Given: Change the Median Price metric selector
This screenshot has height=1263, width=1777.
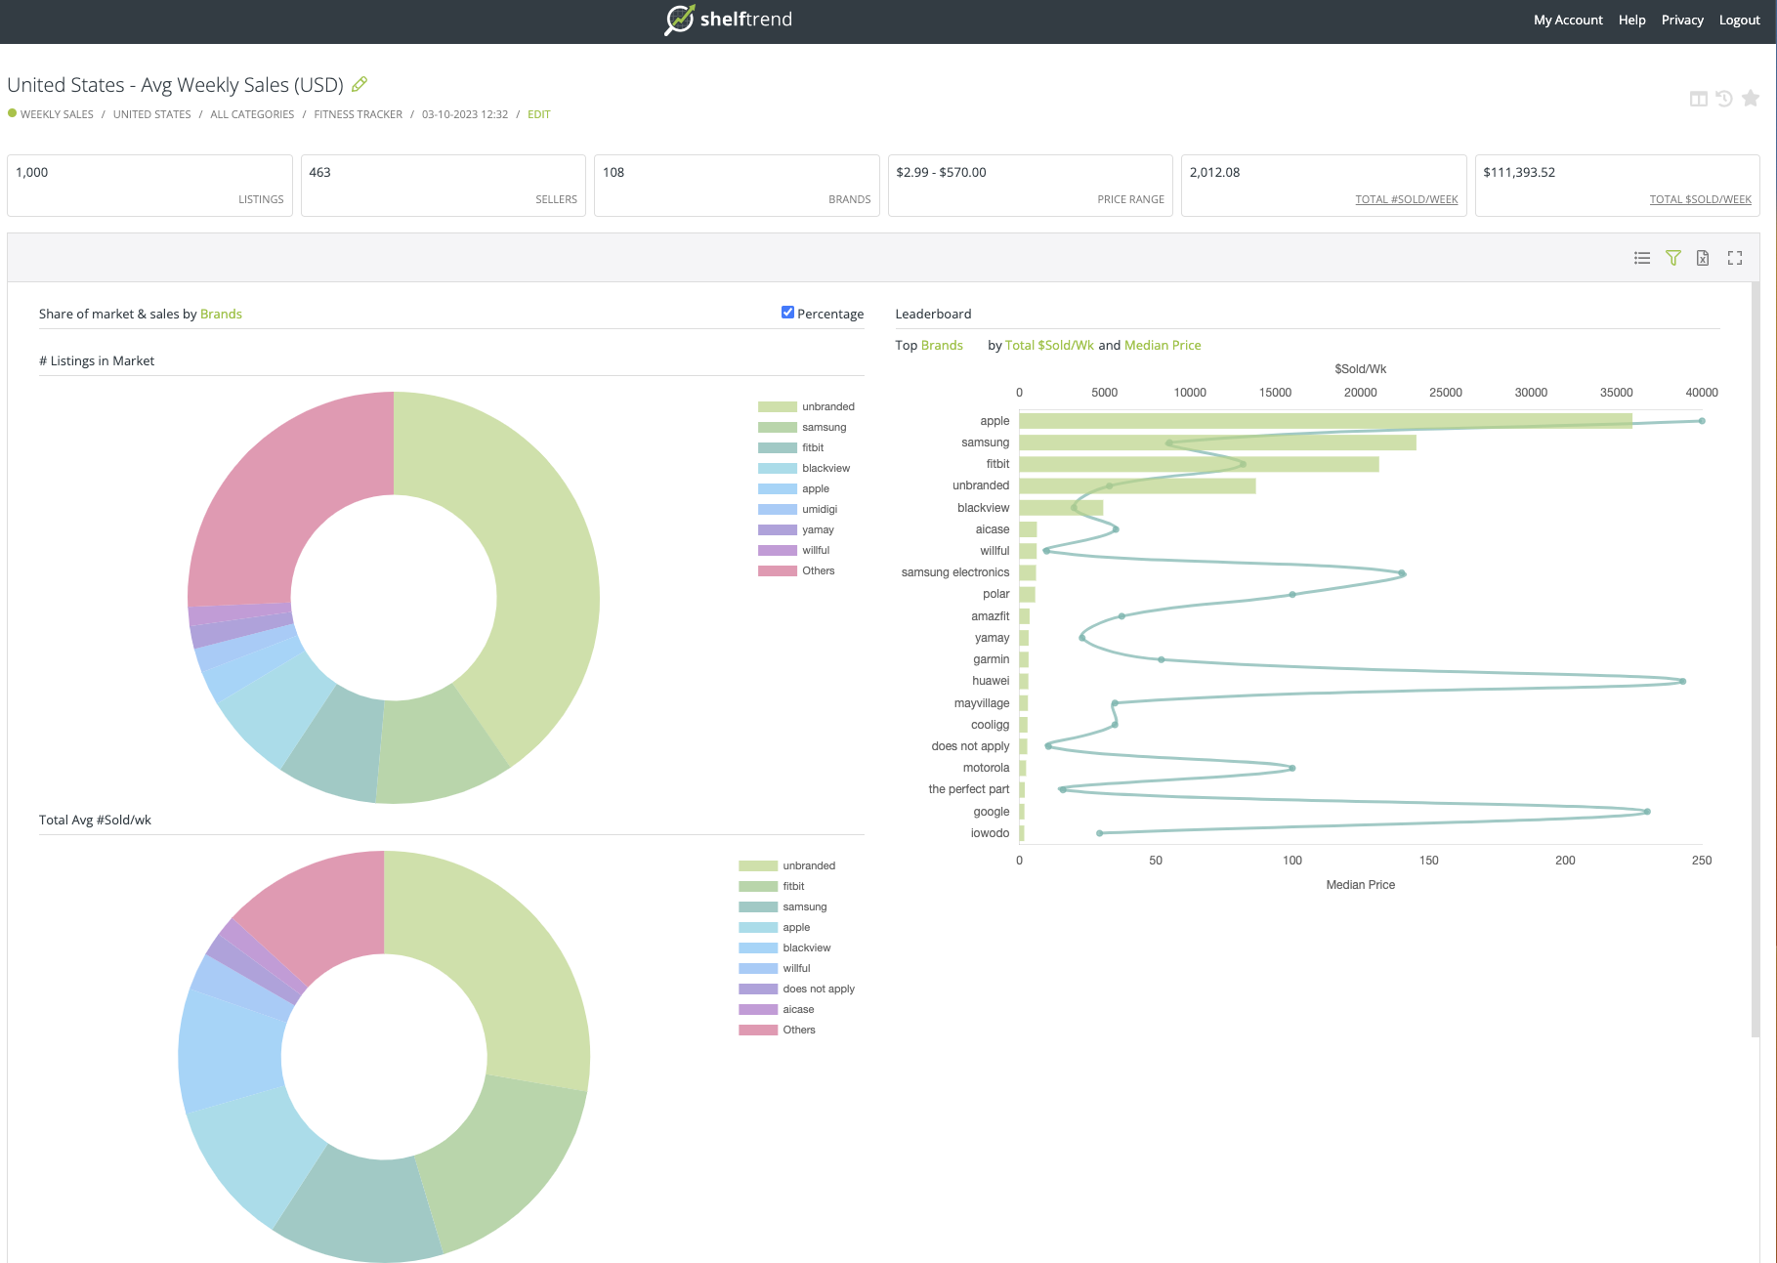Looking at the screenshot, I should click(1163, 345).
